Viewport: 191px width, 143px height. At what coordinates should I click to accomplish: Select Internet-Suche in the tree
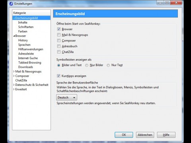[x=28, y=58]
